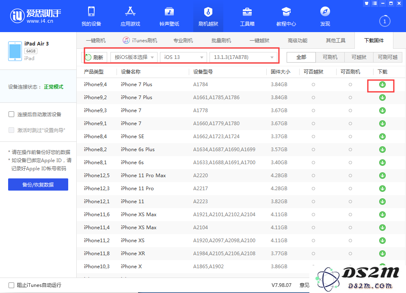Download iPhone12,3 iPhone 11 Pro firmware
The width and height of the screenshot is (406, 293).
coord(382,189)
